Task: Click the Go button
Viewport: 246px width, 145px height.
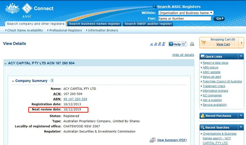Action: coord(219,19)
